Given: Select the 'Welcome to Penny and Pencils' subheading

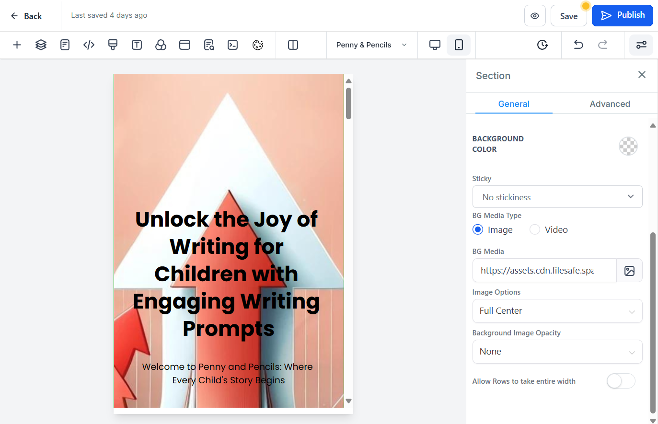Looking at the screenshot, I should [228, 373].
